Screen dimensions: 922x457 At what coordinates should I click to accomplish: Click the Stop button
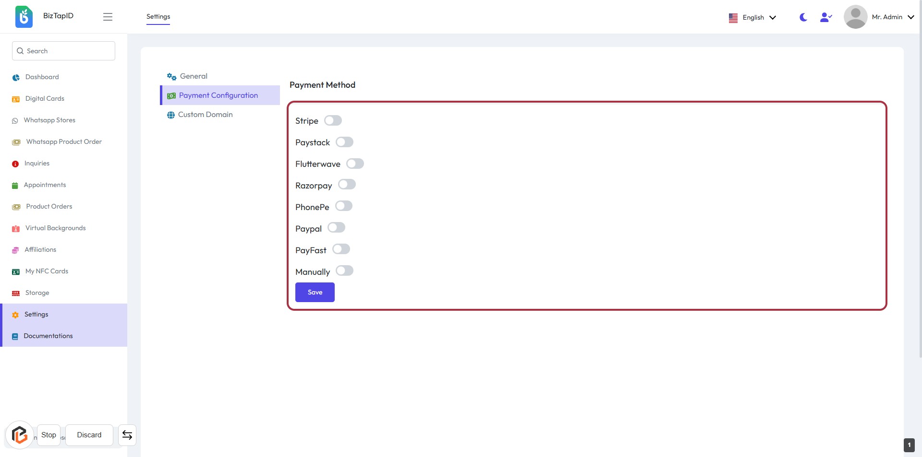point(49,435)
